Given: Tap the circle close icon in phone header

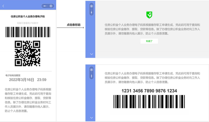Looking at the screenshot, I should (51, 6).
